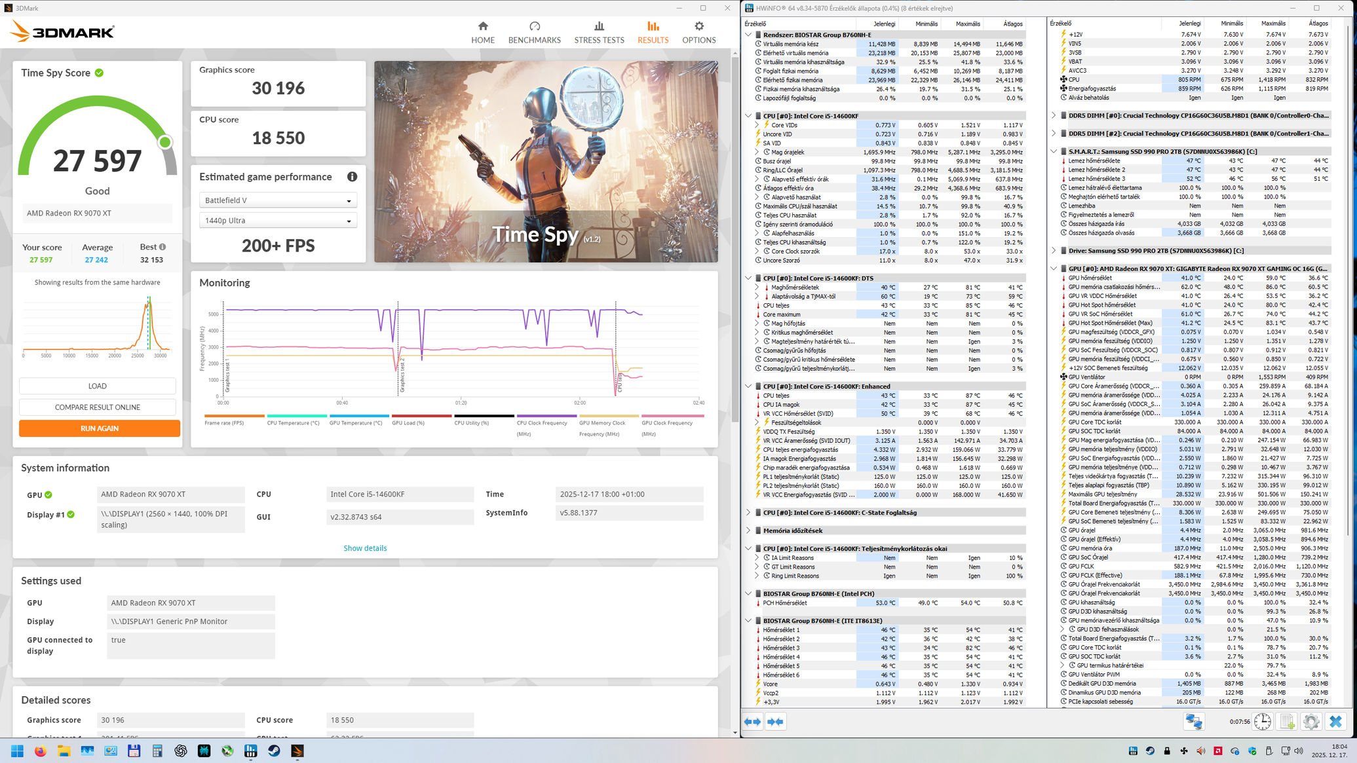This screenshot has height=763, width=1357.
Task: Open Steam from the taskbar
Action: pos(274,751)
